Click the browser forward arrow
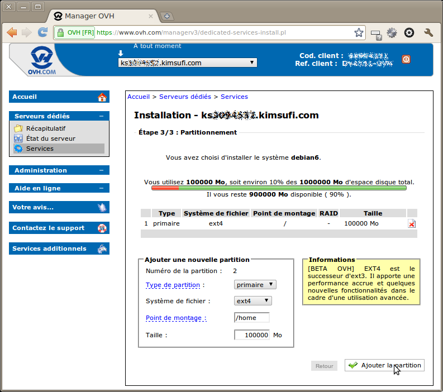Screen dimensions: 443x392 (x=27, y=32)
